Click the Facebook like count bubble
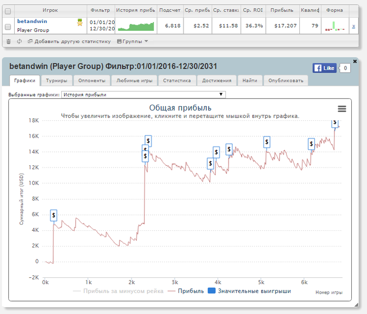The image size is (367, 314). (345, 68)
